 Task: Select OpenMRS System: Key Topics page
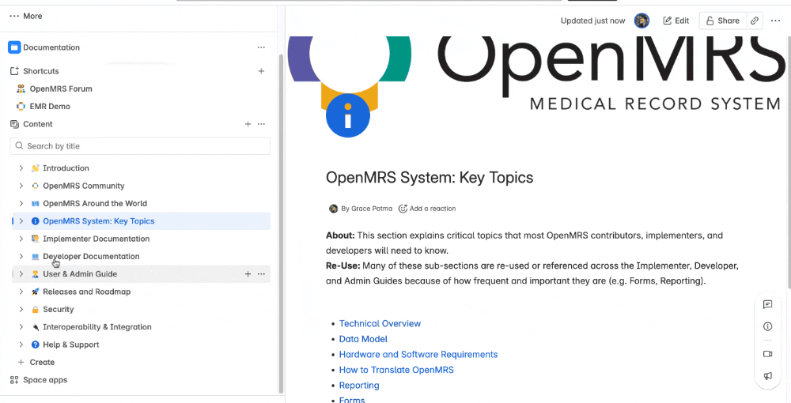point(98,221)
